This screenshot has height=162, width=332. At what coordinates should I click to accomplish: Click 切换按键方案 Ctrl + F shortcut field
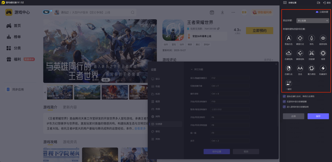[229, 86]
